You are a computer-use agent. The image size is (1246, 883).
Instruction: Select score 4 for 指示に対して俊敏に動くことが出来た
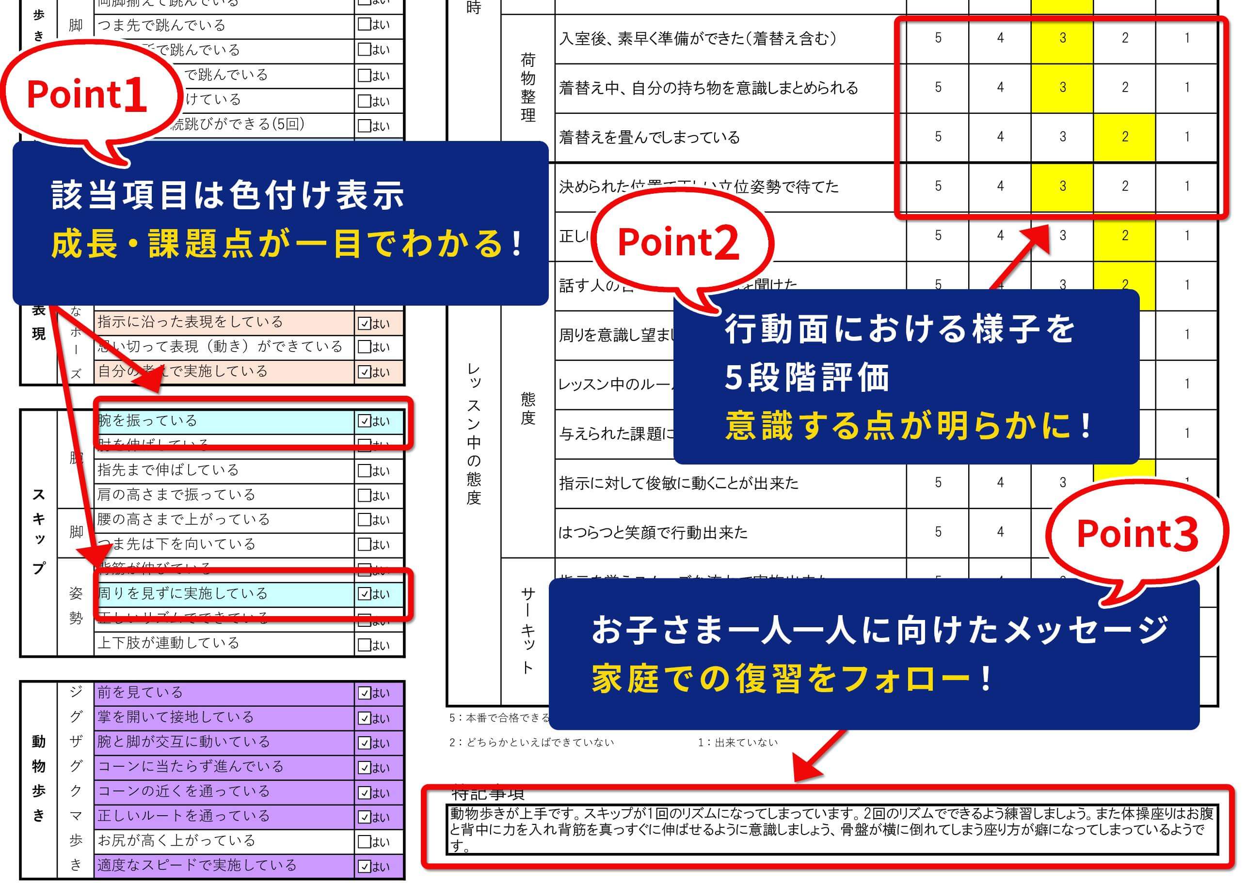(x=1000, y=483)
